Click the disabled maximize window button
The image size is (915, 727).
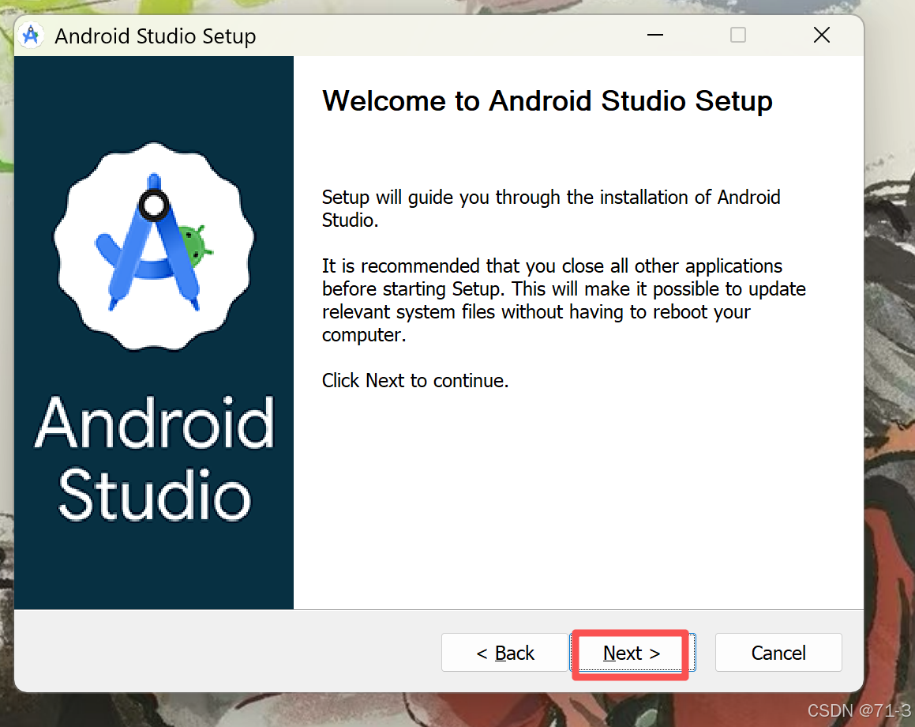click(738, 35)
